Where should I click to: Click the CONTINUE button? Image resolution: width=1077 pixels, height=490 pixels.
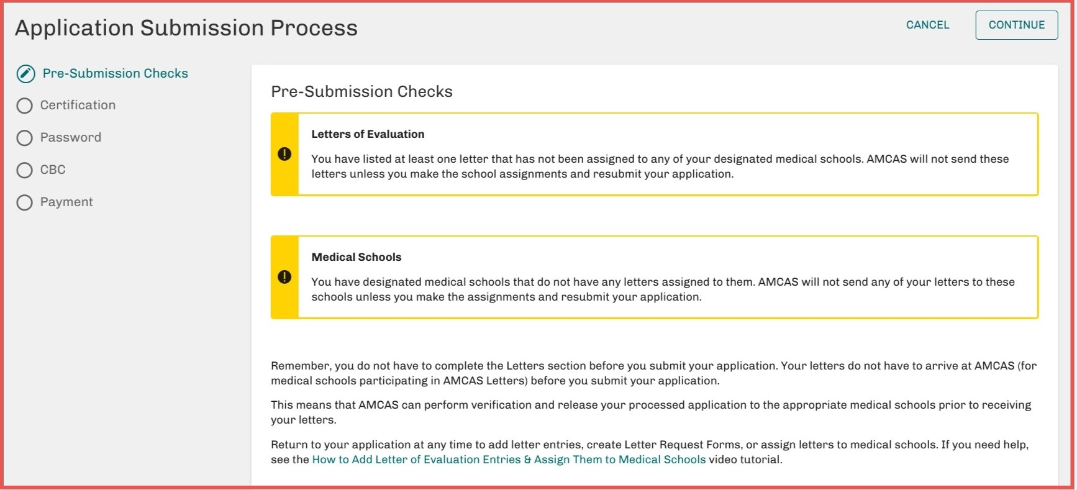pos(1016,25)
